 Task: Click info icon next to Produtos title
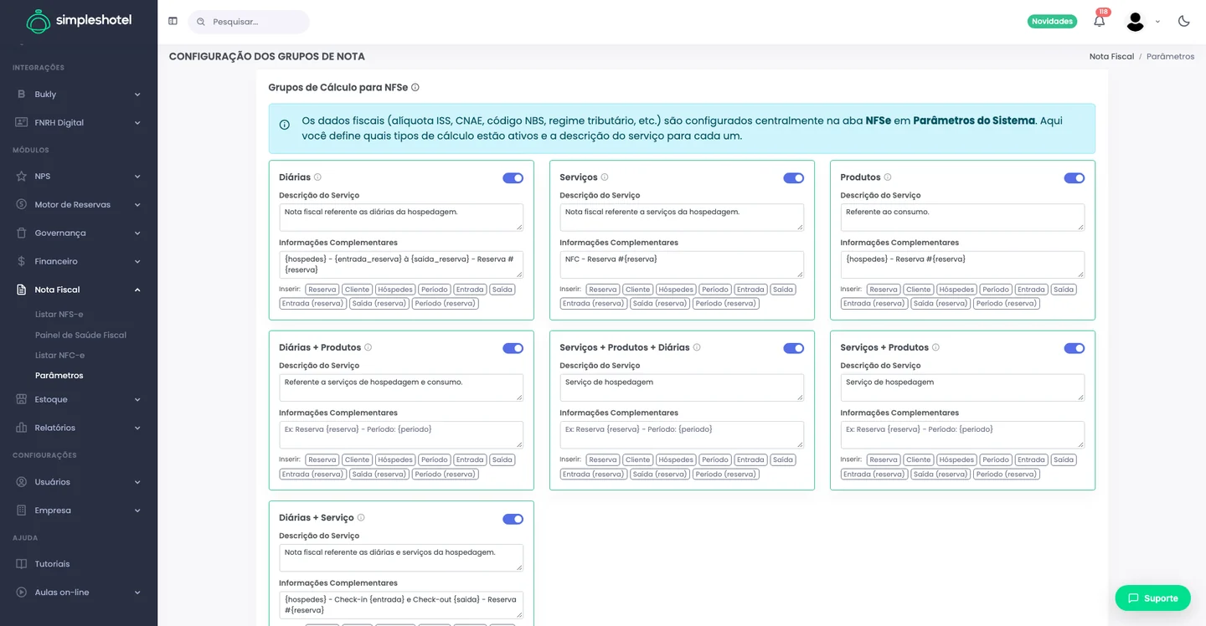tap(888, 177)
